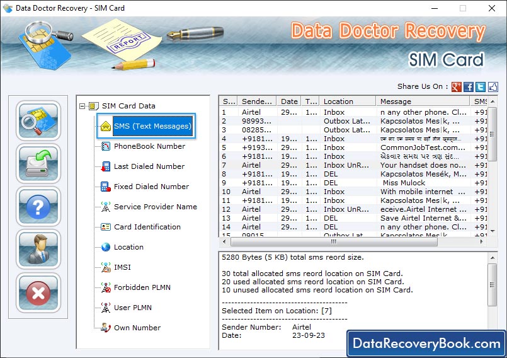This screenshot has height=358, width=507.
Task: Click row 12 'Inbox UnR...' location cell
Action: coord(346,209)
